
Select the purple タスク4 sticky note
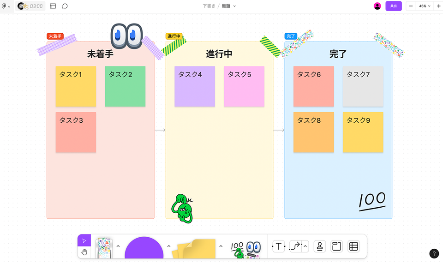click(x=195, y=86)
